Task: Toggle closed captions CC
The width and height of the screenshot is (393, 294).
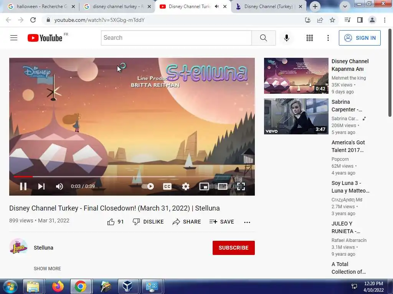Action: tap(167, 186)
